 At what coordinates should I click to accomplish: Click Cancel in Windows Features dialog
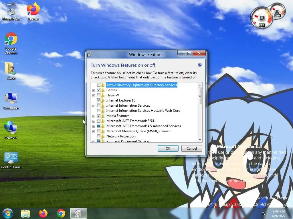(192, 148)
